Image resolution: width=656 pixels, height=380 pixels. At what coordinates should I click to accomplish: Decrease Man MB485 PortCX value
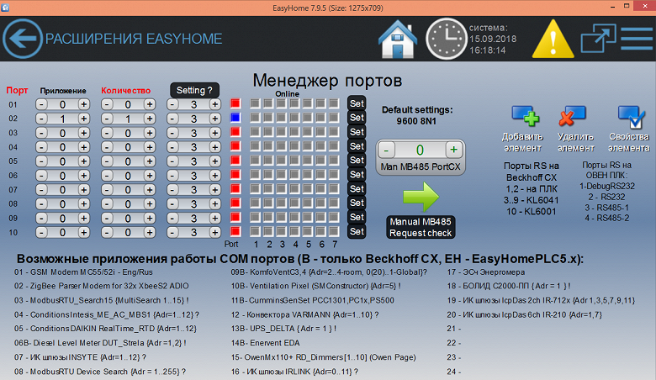pyautogui.click(x=387, y=150)
